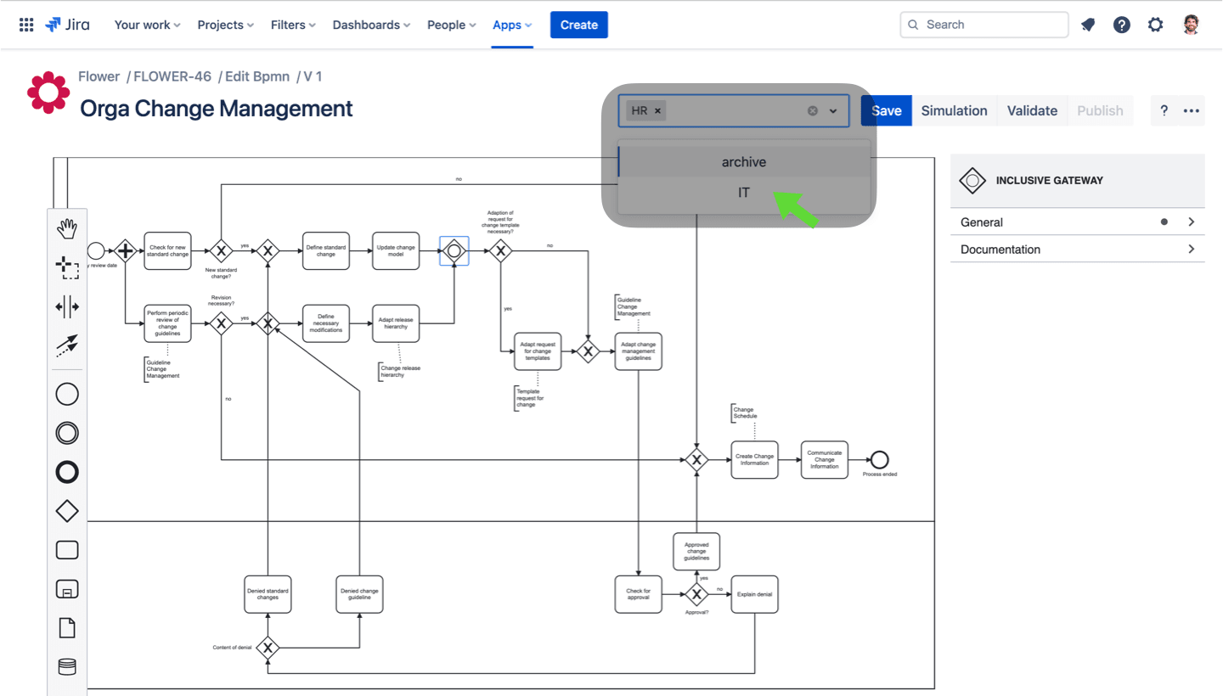This screenshot has width=1223, height=696.
Task: Pick the Gateway diamond shape
Action: [67, 511]
